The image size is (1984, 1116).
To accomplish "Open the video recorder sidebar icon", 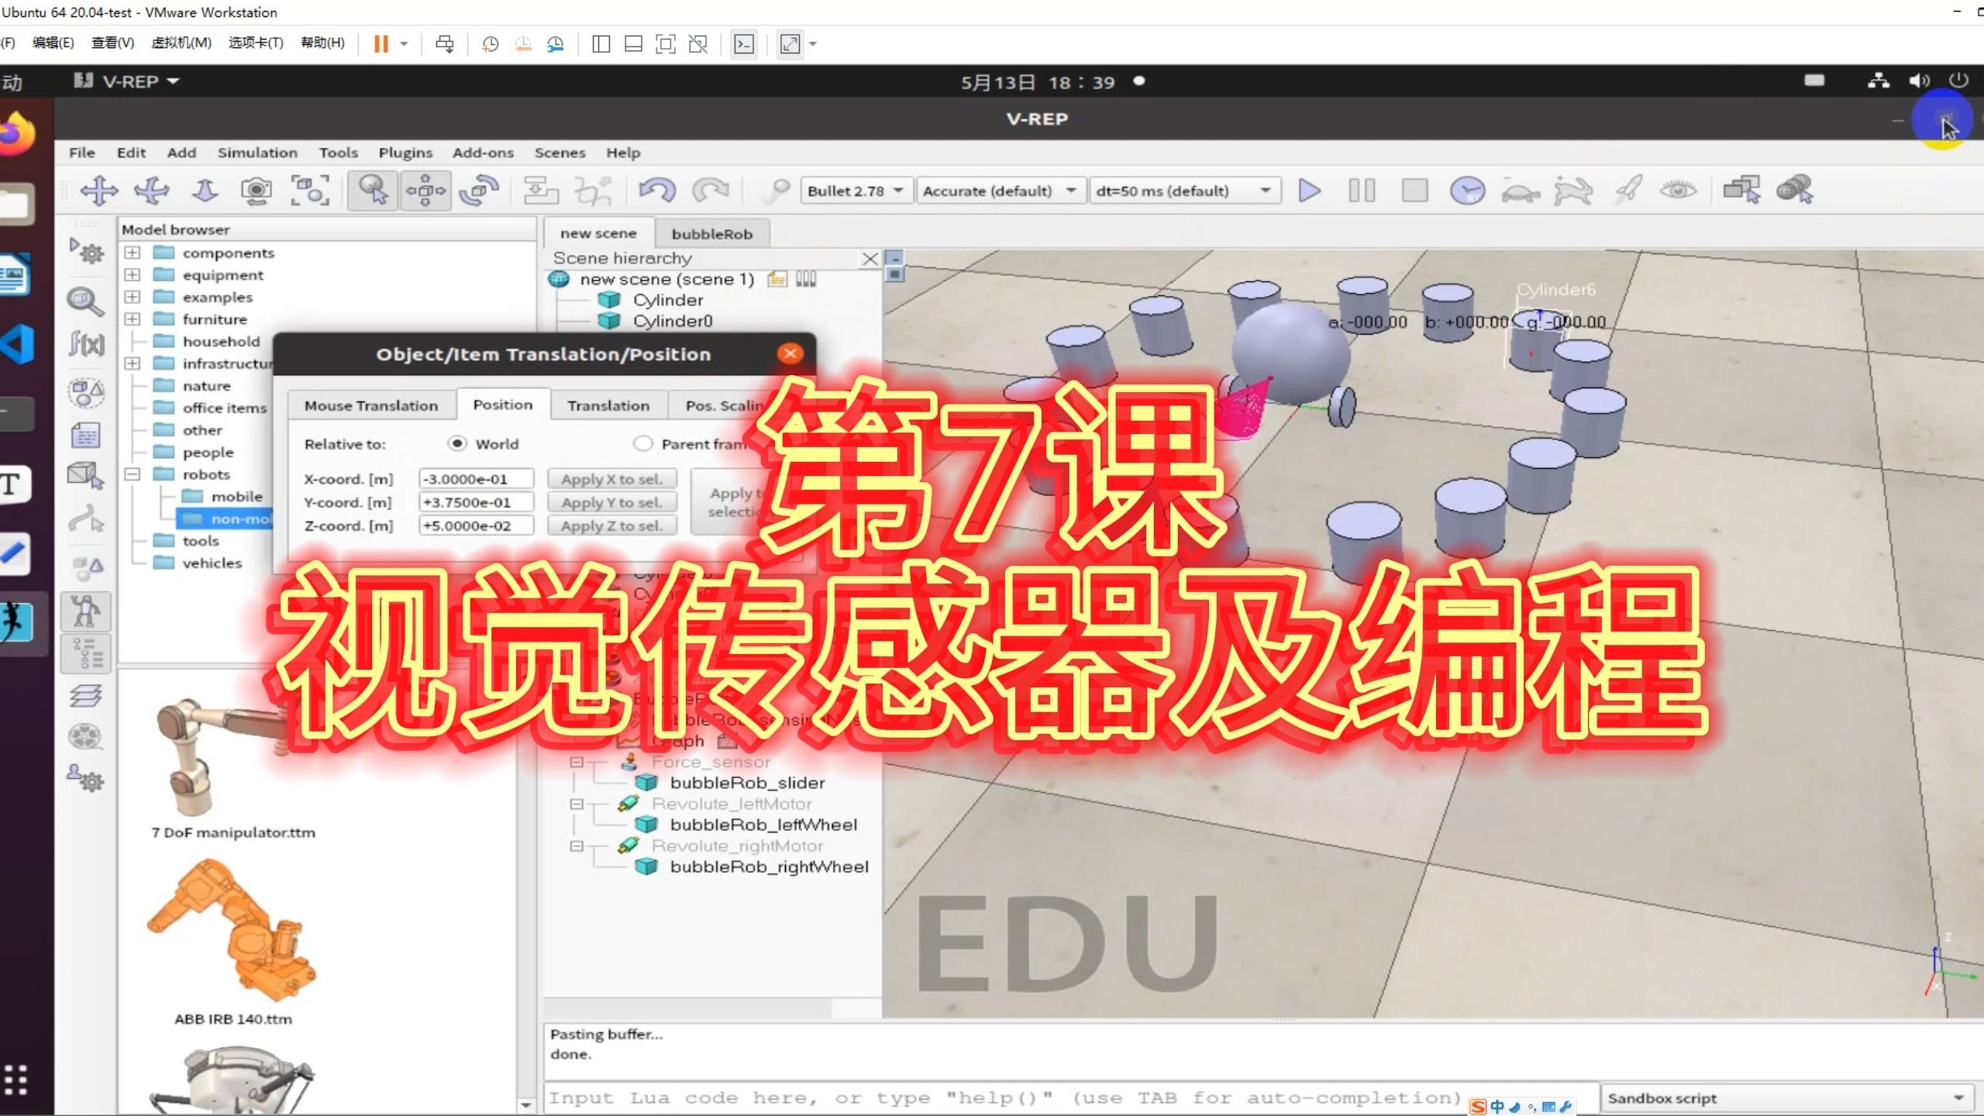I will [86, 735].
